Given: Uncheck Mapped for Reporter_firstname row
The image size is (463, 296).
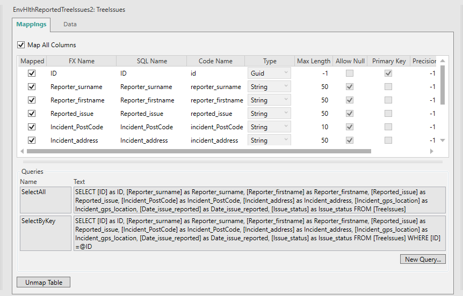Looking at the screenshot, I should tap(32, 100).
